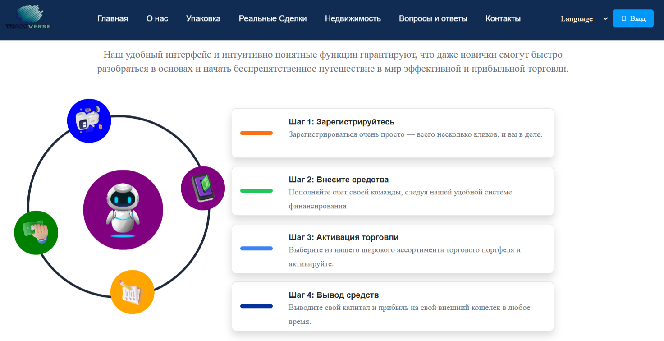Click the green bar beside Шаг 2
This screenshot has height=341, width=664.
coord(256,191)
